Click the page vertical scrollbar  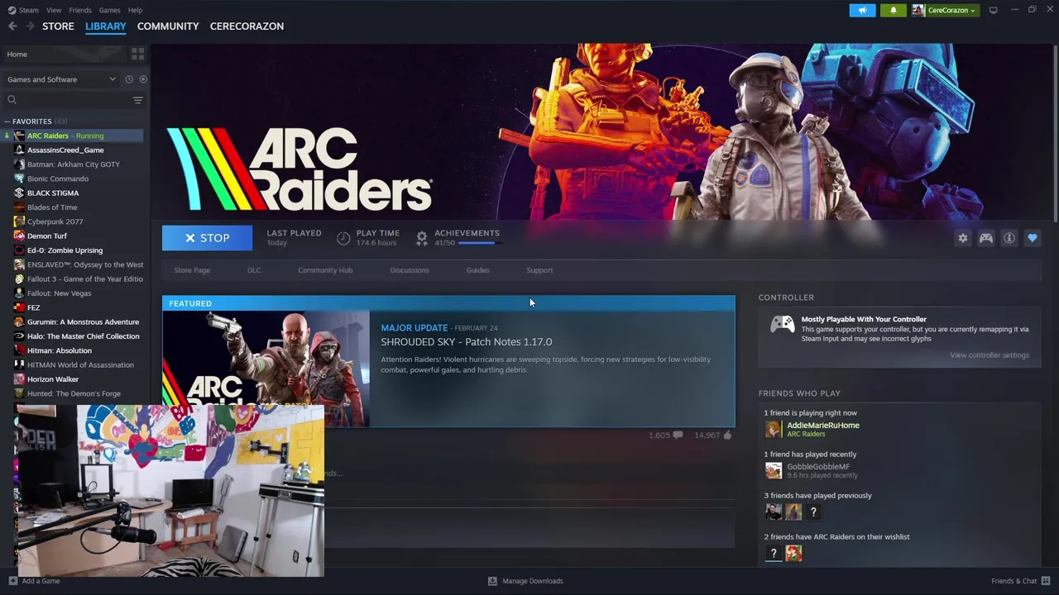click(1055, 132)
